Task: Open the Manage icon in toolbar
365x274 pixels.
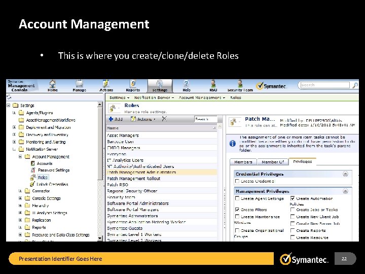Action: coord(80,84)
